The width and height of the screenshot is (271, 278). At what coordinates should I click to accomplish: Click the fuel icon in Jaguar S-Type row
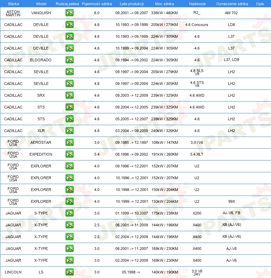69,213
